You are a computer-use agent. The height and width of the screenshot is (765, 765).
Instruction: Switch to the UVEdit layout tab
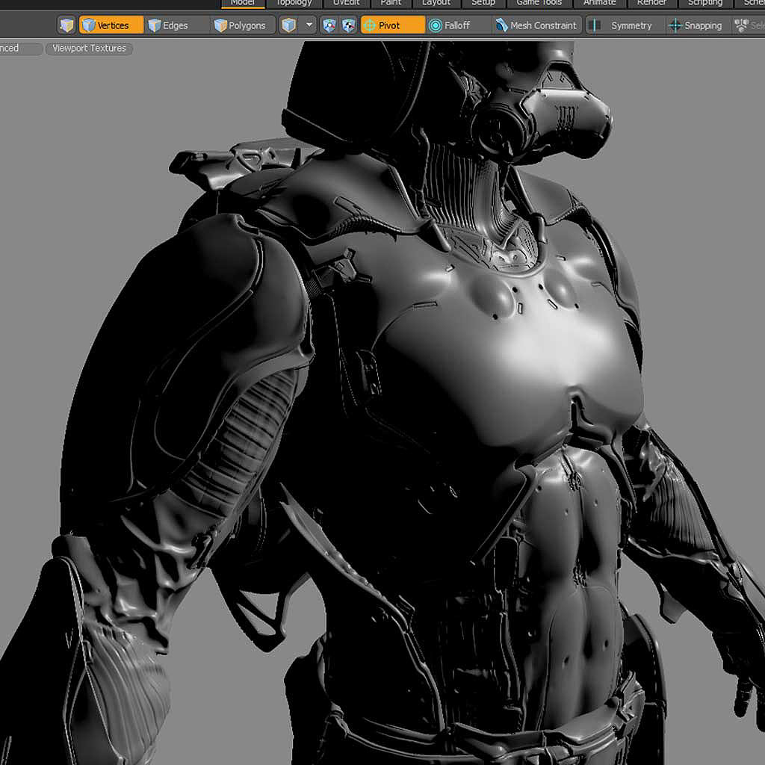(x=346, y=3)
